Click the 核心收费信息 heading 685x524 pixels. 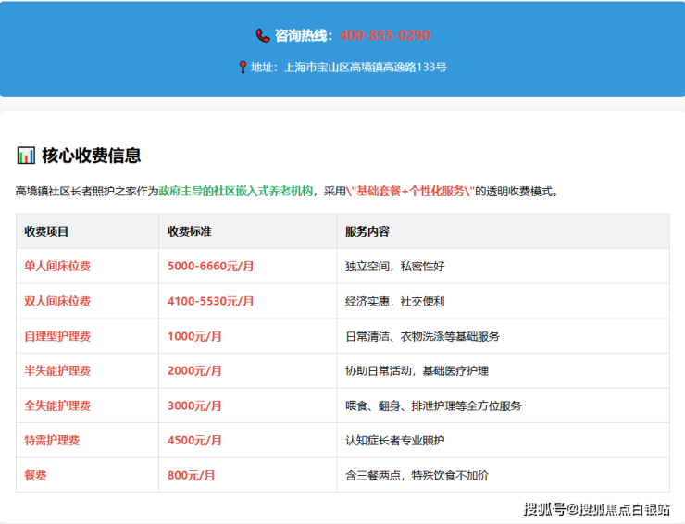(91, 156)
